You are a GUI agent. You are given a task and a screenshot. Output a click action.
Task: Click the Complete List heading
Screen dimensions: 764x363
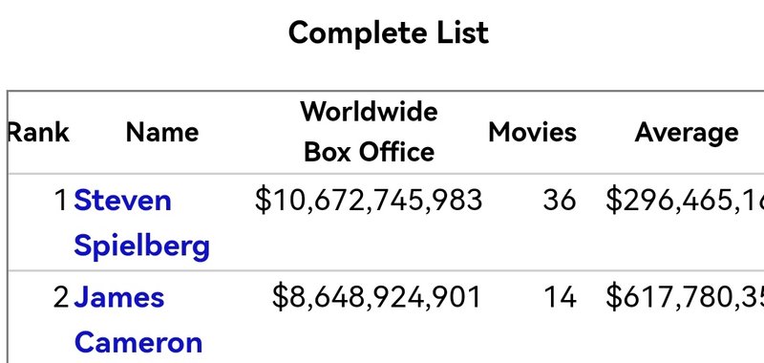click(389, 33)
